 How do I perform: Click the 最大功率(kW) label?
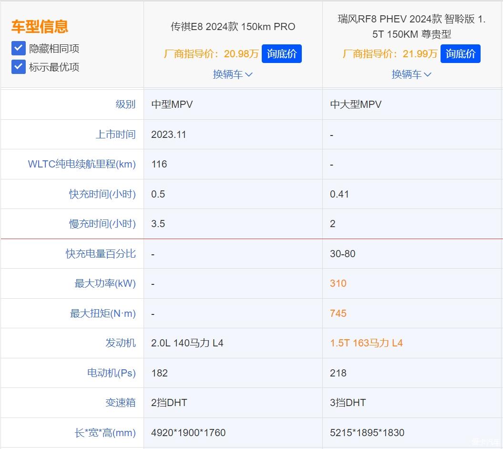pyautogui.click(x=105, y=283)
